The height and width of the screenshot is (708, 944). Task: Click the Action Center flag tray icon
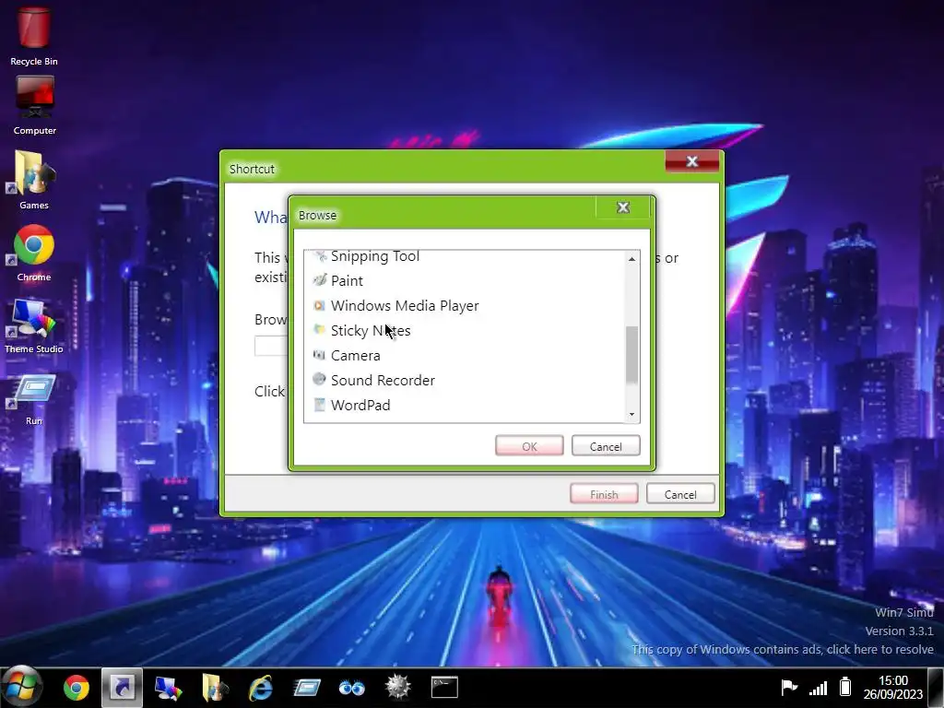click(789, 687)
